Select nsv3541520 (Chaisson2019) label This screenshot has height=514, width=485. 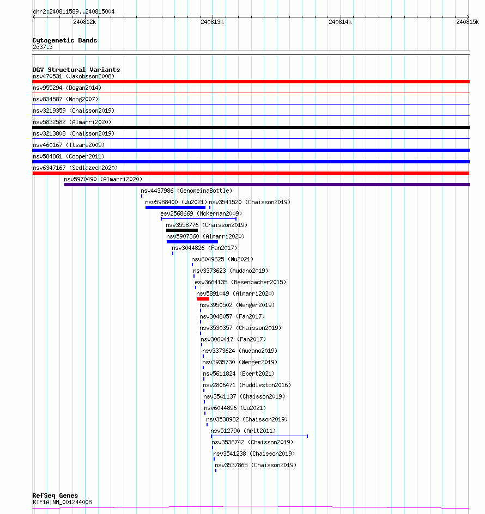[x=250, y=202]
